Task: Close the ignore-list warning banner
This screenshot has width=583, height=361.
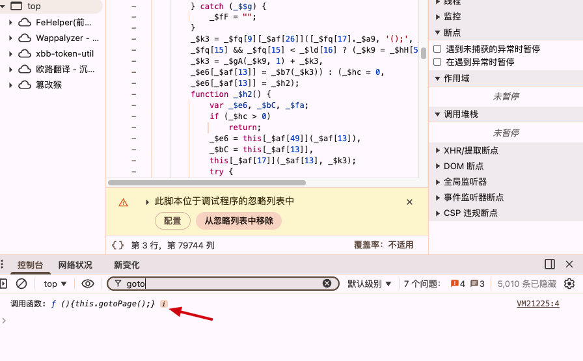Action: [409, 202]
